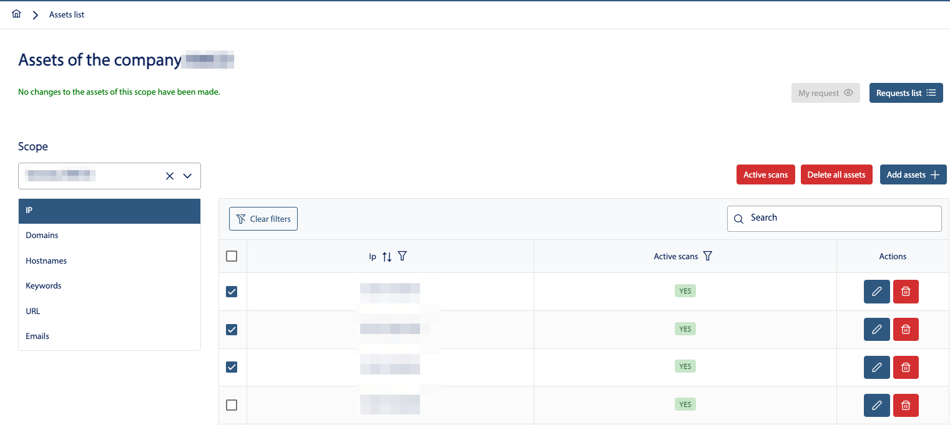Click the Ip column sort arrows icon
The height and width of the screenshot is (425, 950).
[387, 257]
